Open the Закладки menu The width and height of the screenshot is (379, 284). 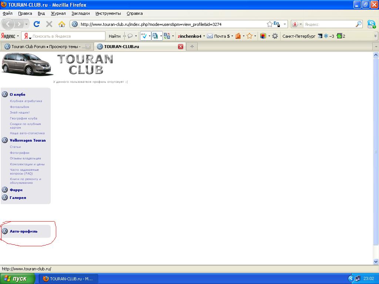[80, 13]
